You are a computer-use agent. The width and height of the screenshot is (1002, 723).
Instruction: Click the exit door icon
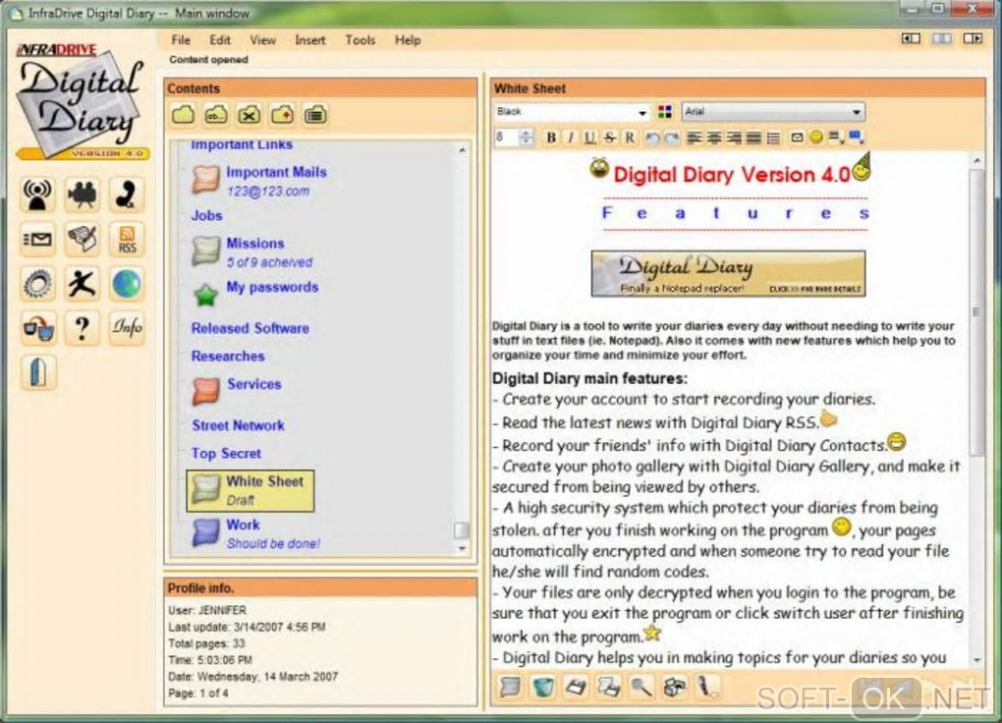(37, 372)
